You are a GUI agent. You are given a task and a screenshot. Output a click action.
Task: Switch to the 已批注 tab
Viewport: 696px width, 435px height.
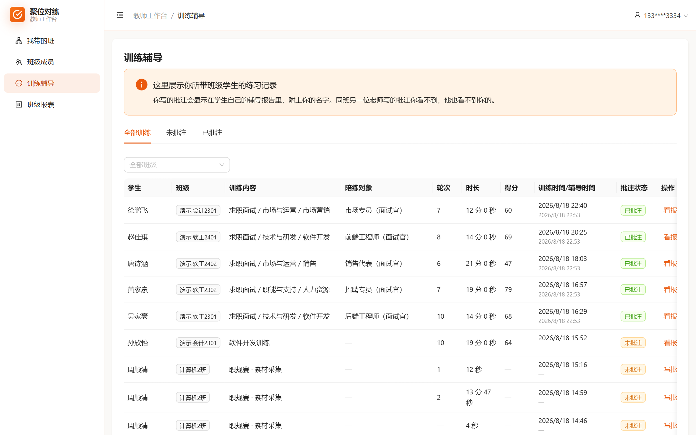point(212,132)
